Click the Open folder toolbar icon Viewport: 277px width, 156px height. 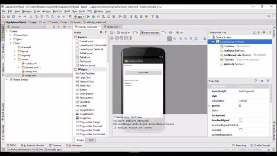(x=3, y=16)
